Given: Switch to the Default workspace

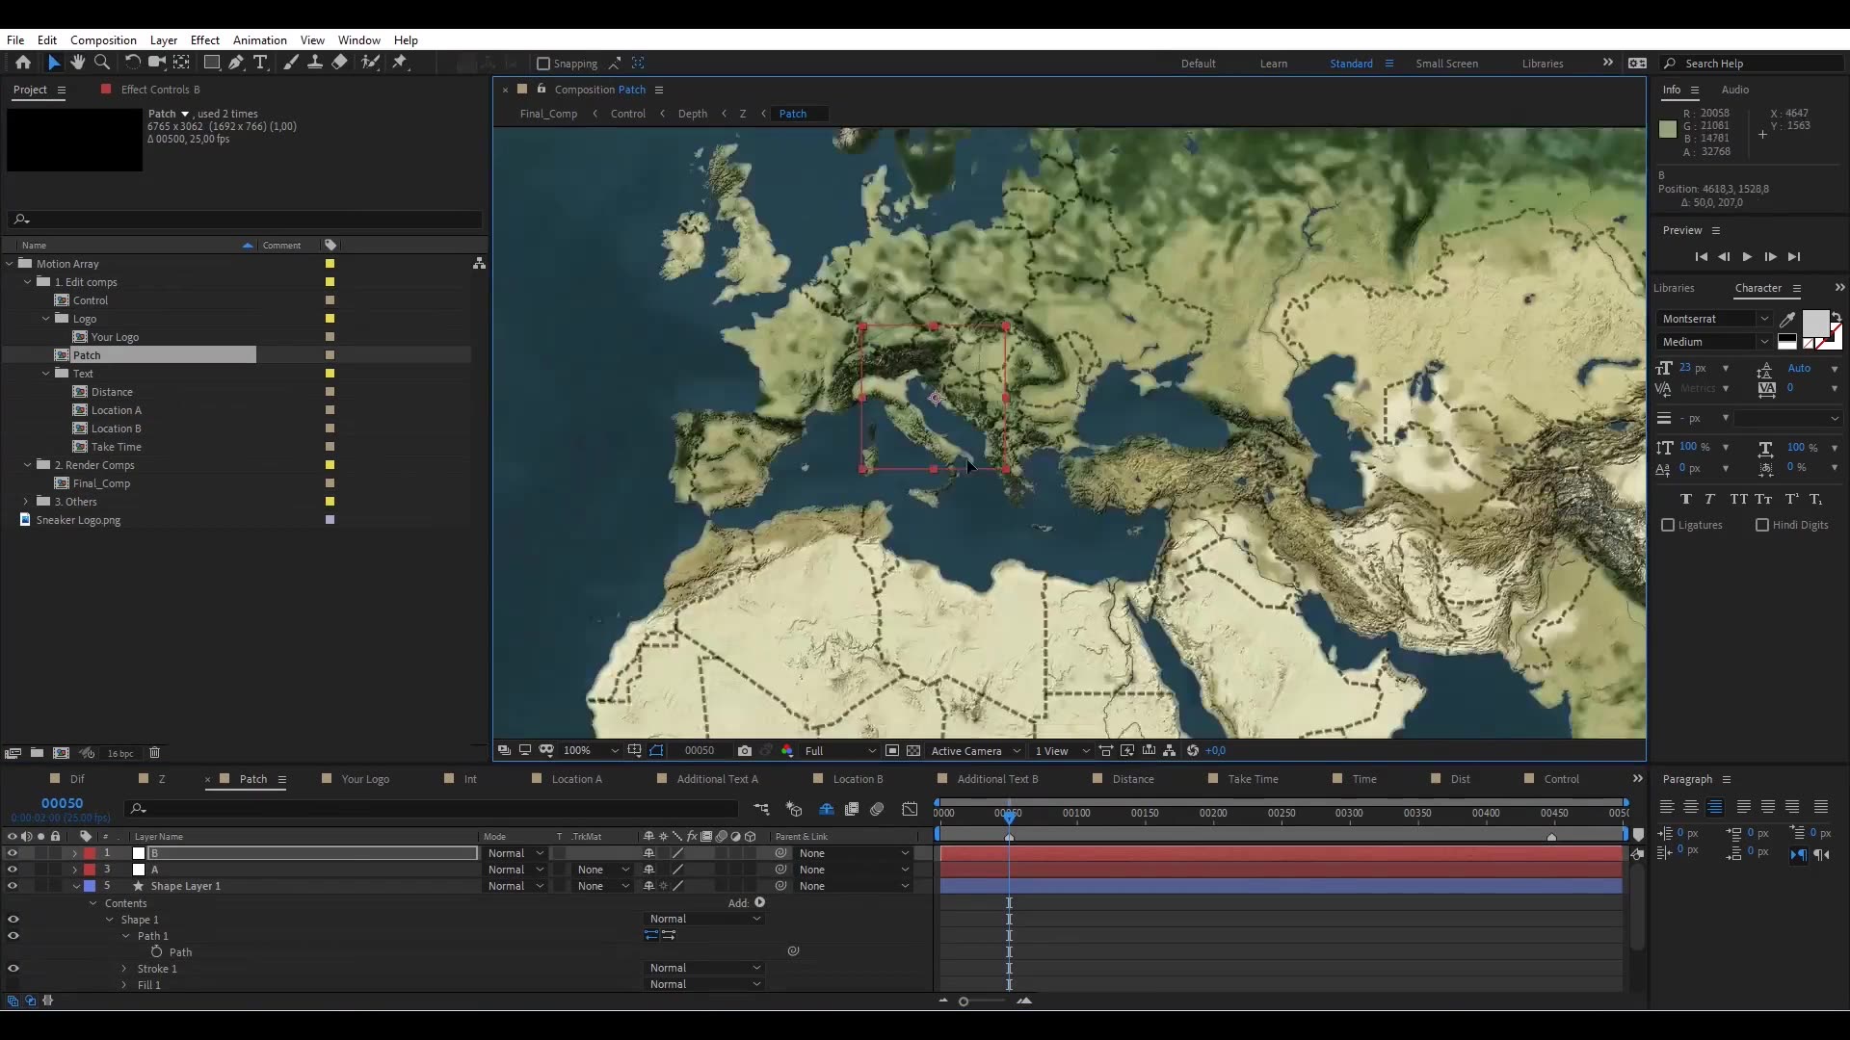Looking at the screenshot, I should (1199, 64).
